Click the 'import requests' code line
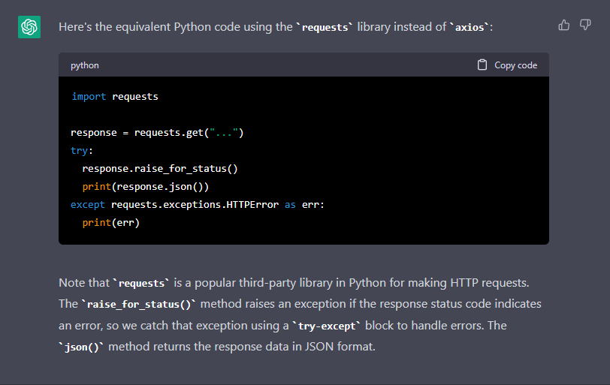Image resolution: width=610 pixels, height=385 pixels. click(115, 96)
